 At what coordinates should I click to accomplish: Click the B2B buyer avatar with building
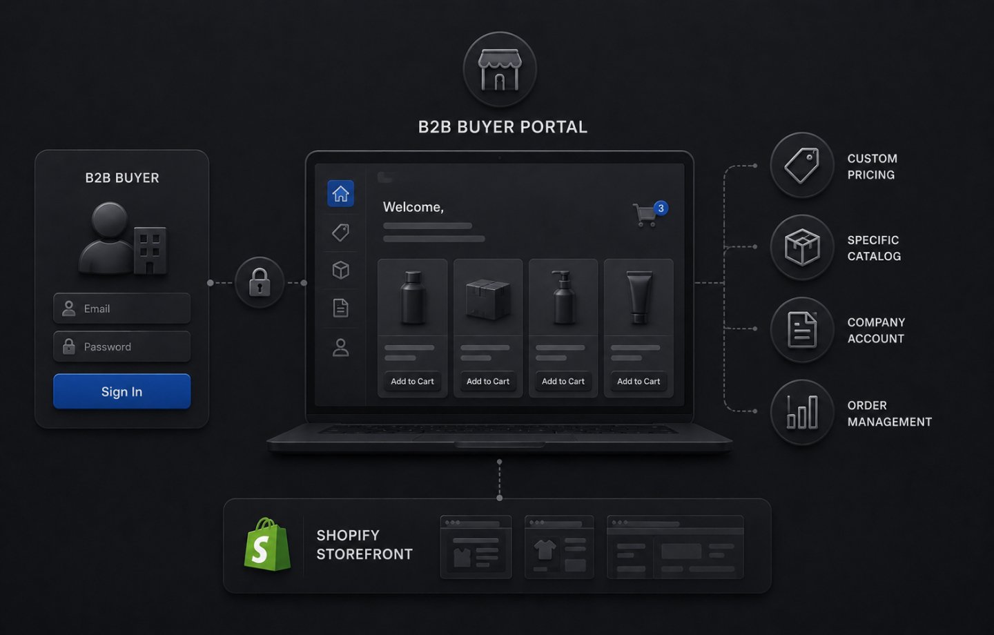point(122,239)
